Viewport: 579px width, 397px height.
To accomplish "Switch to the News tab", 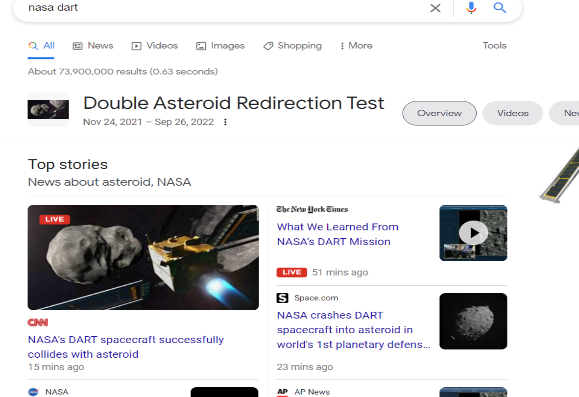I will [93, 46].
